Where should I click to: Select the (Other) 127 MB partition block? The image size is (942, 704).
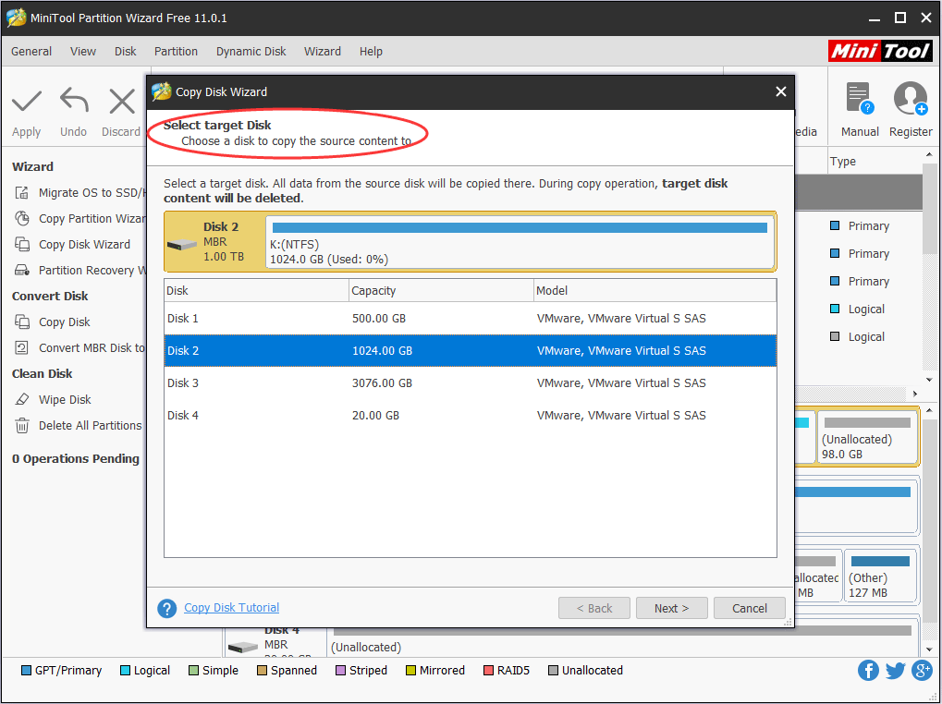(x=880, y=575)
